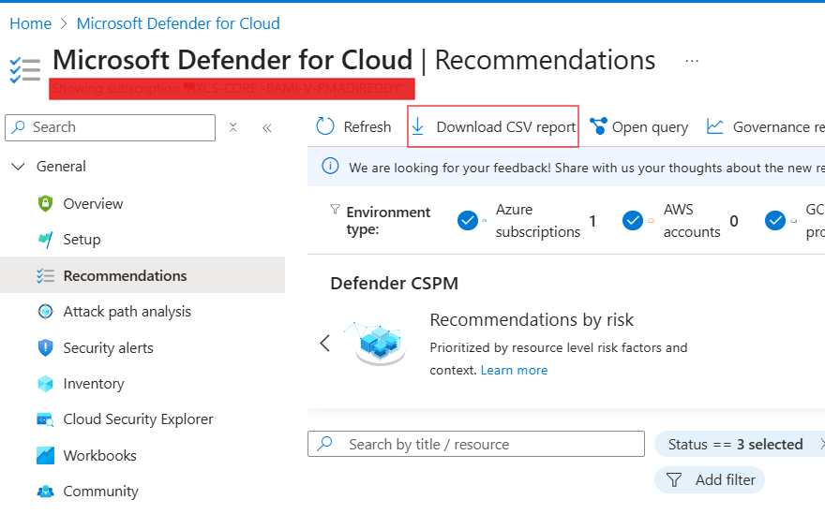
Task: Click the Governance report chart icon
Action: point(715,126)
